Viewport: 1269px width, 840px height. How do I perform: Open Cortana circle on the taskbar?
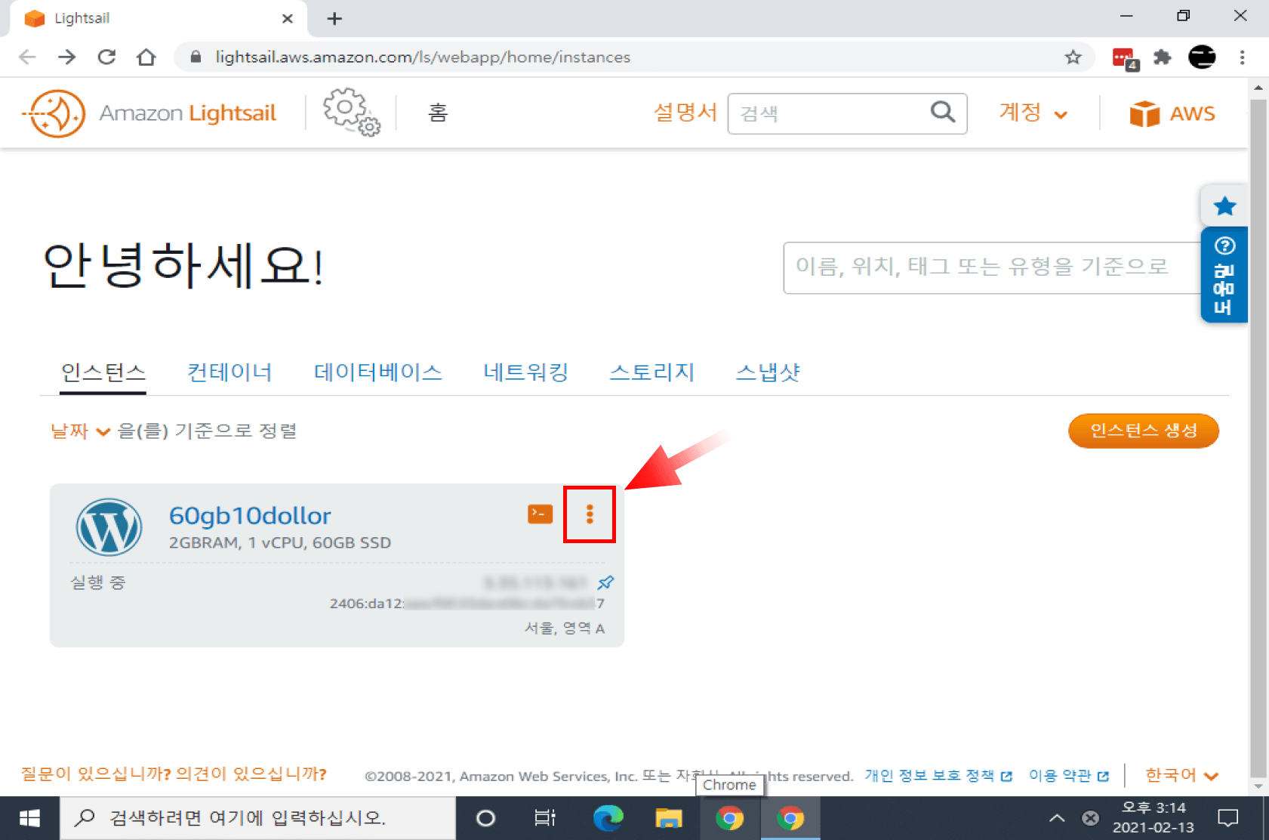(x=486, y=818)
